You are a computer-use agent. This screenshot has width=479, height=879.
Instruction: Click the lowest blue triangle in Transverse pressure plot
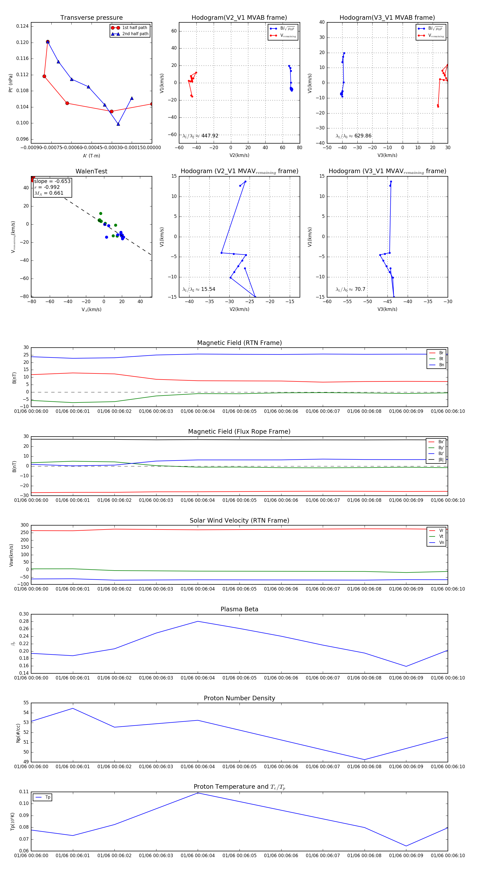[118, 124]
